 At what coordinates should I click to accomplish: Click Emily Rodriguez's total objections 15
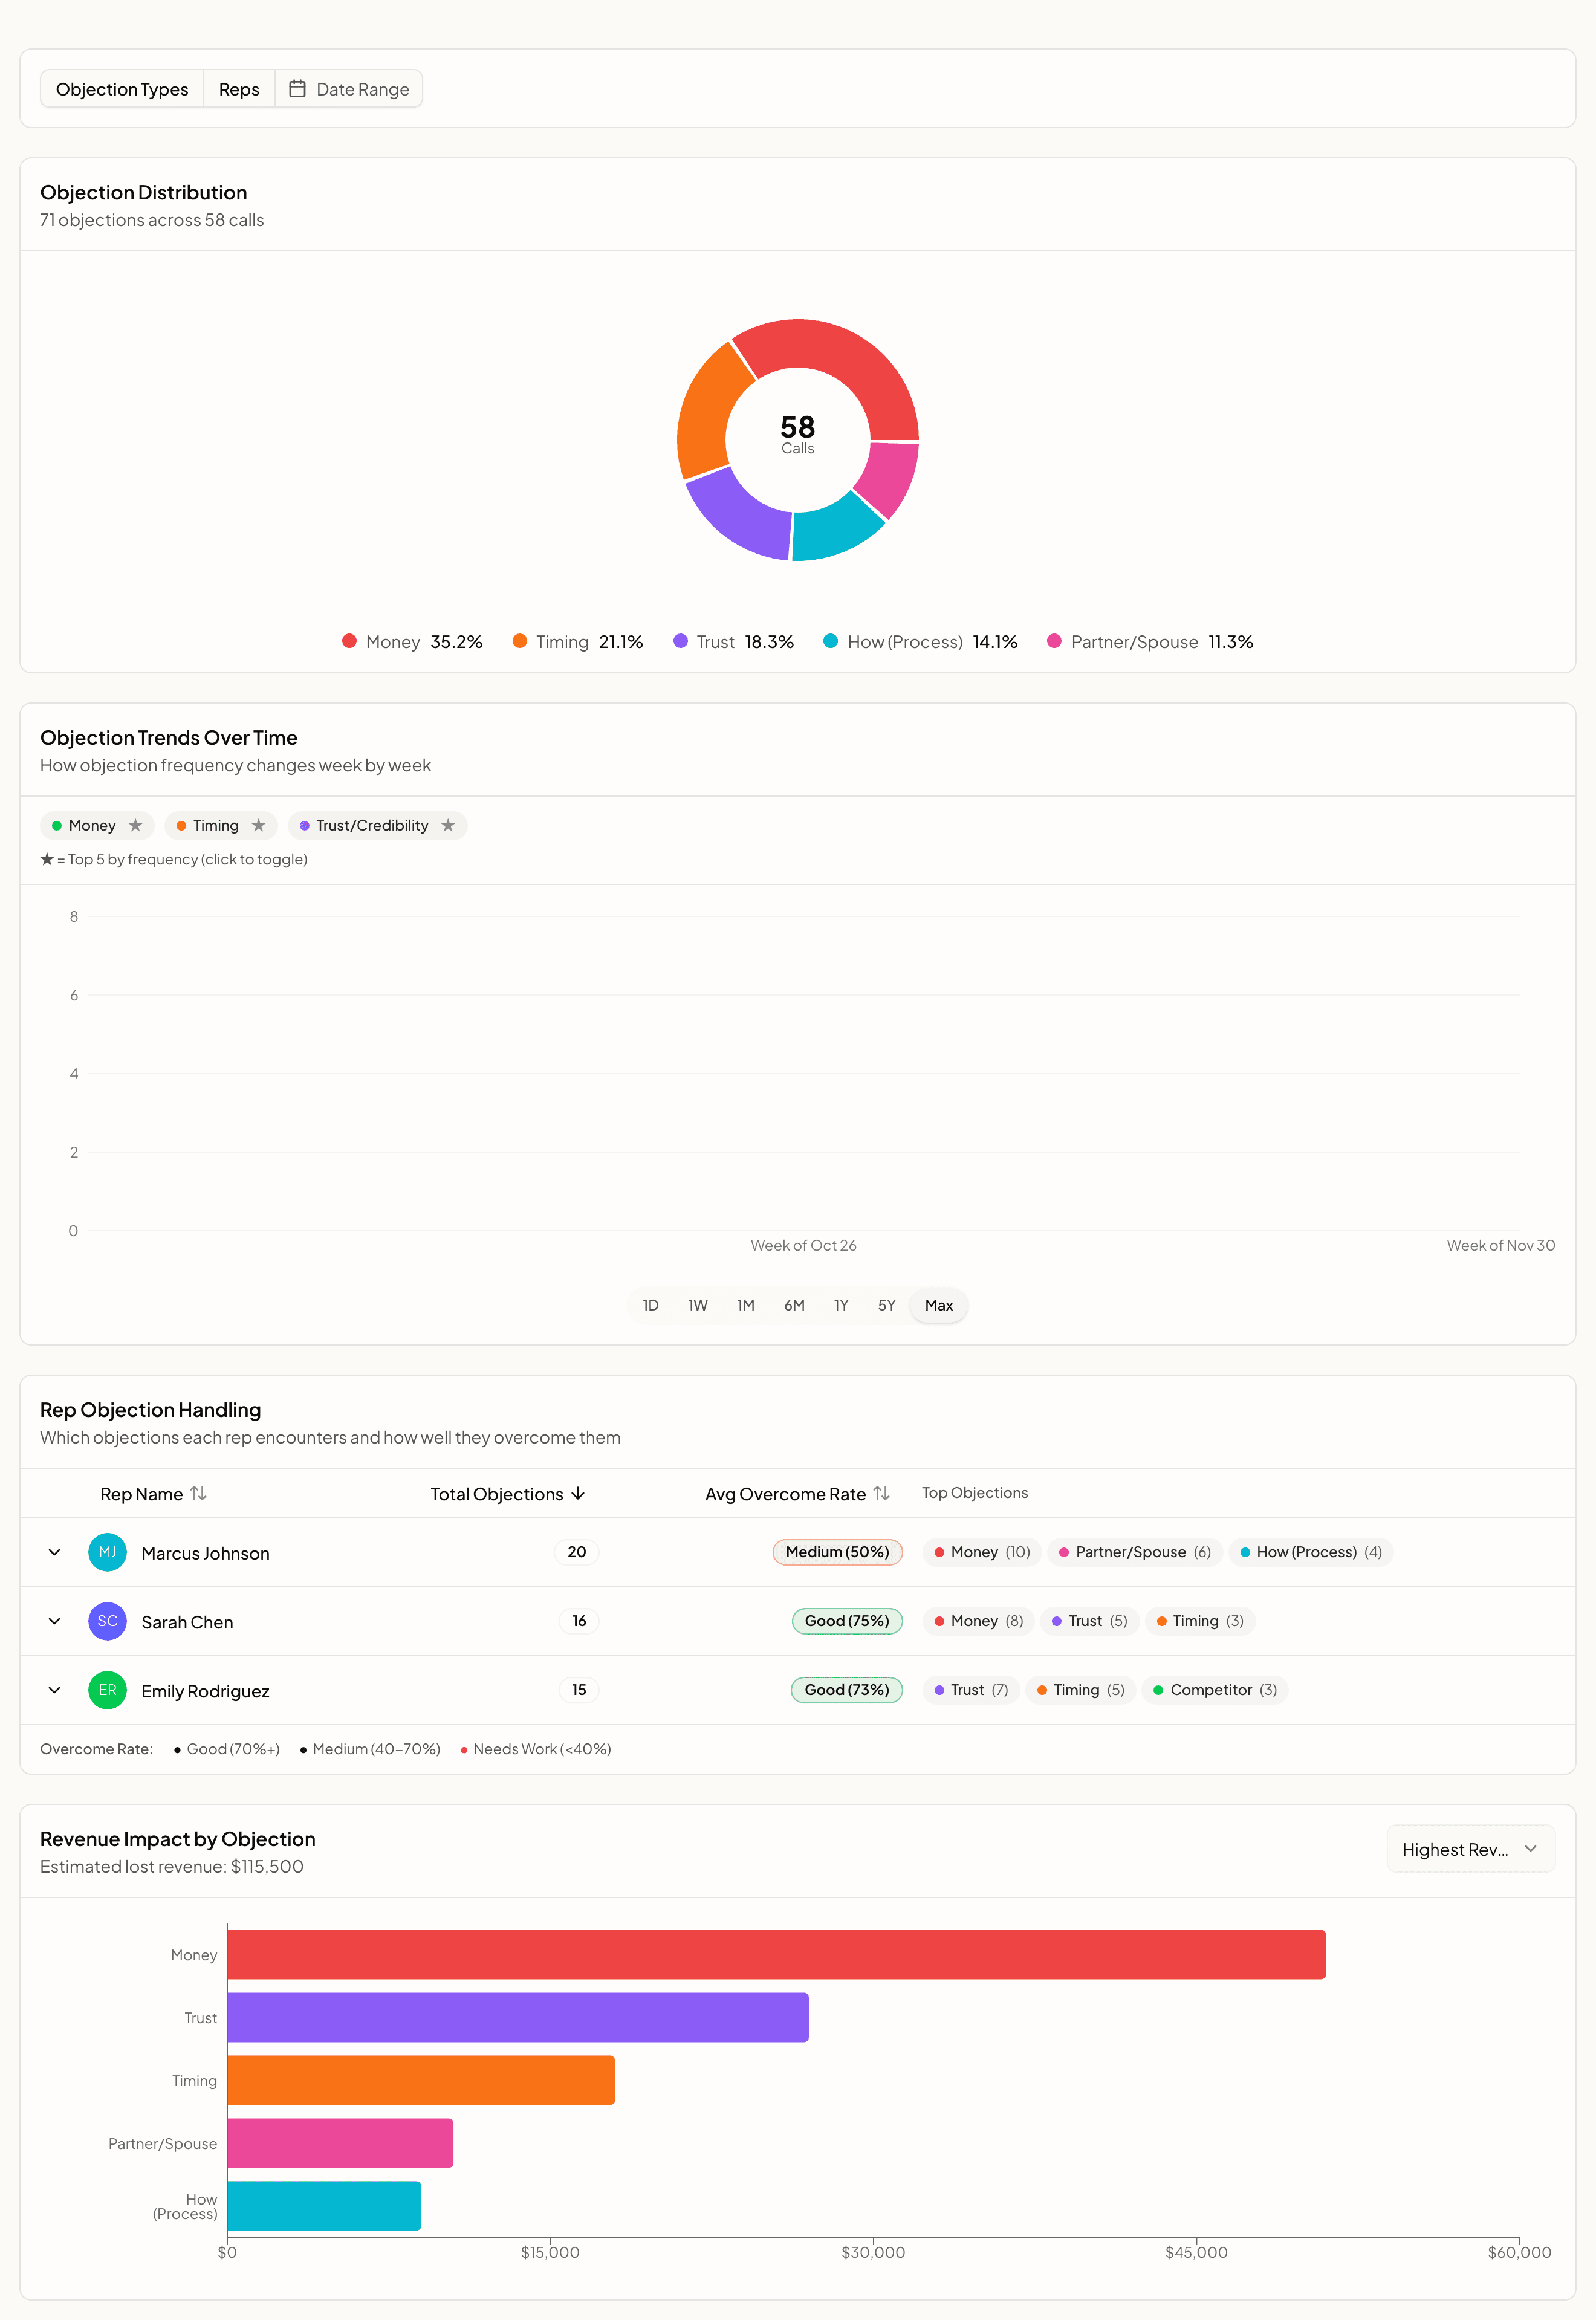(x=579, y=1690)
